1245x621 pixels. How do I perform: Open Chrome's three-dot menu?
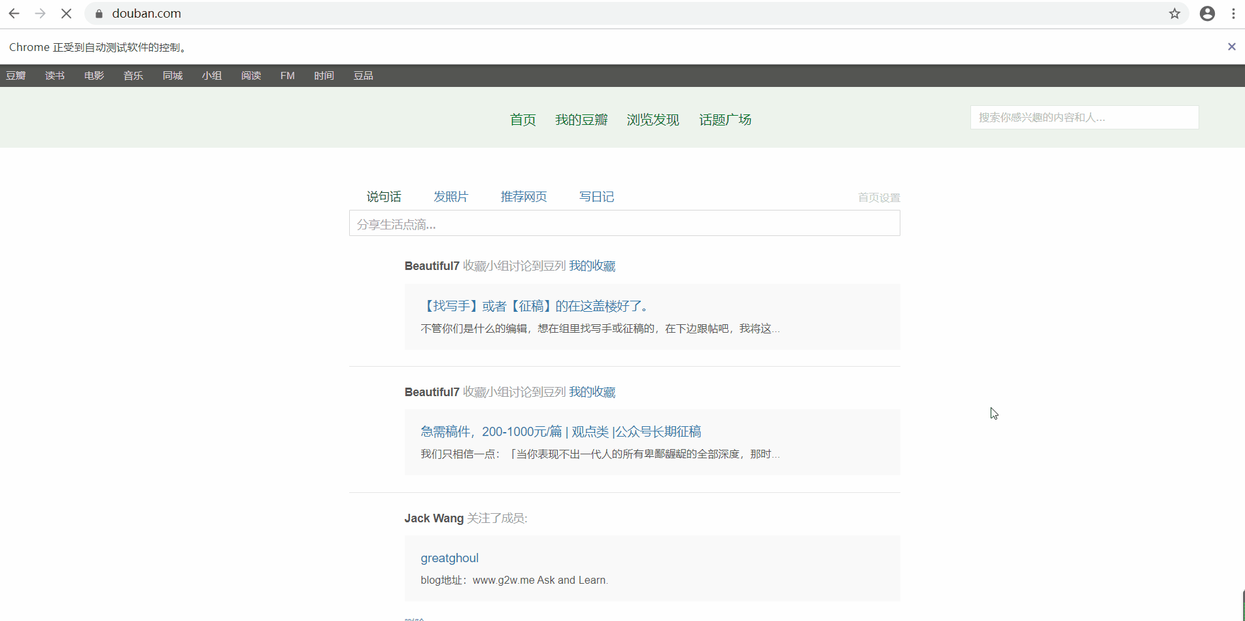(x=1234, y=14)
